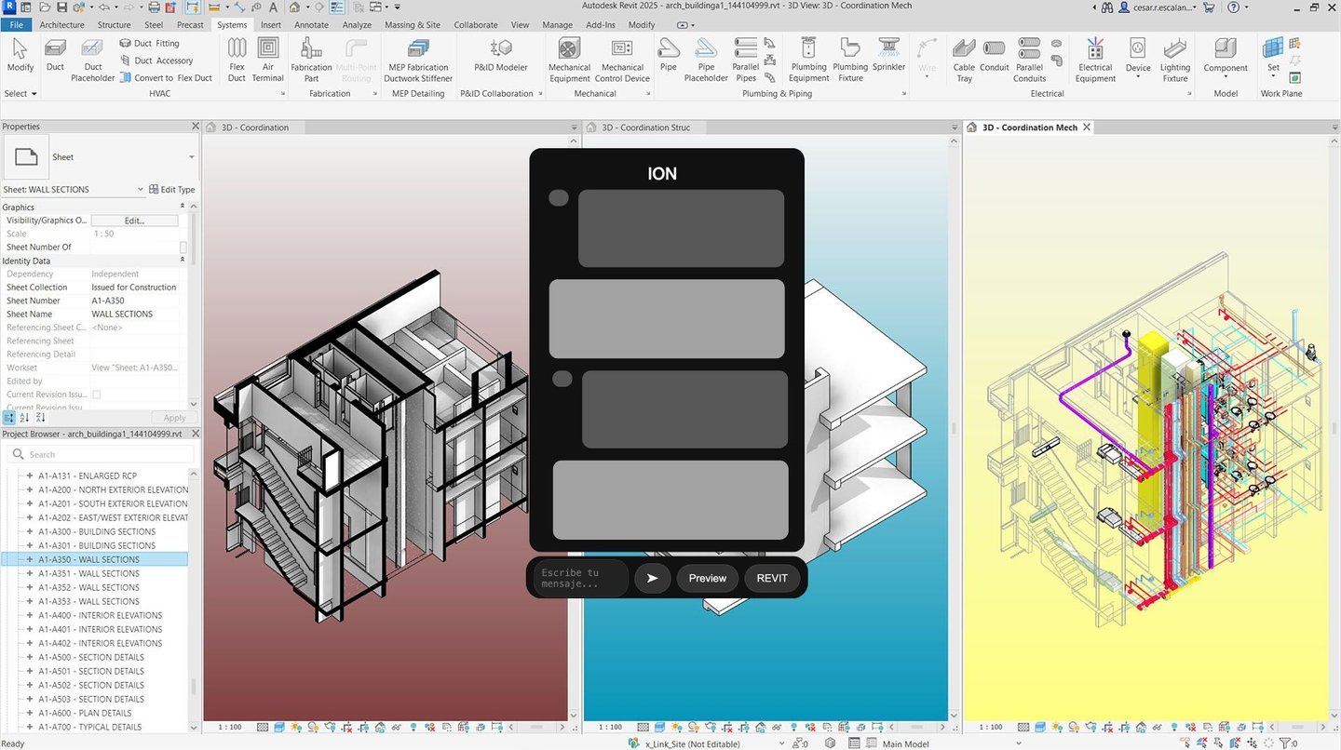Select the Pipe Placeholder tool
This screenshot has height=750, width=1341.
[x=706, y=60]
